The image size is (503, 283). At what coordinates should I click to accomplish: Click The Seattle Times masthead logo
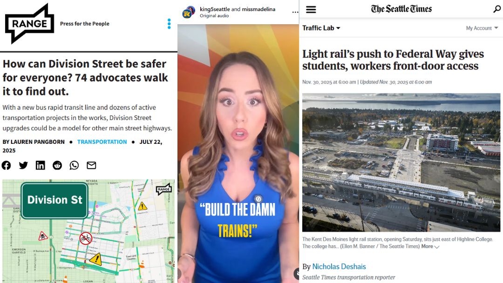click(401, 9)
